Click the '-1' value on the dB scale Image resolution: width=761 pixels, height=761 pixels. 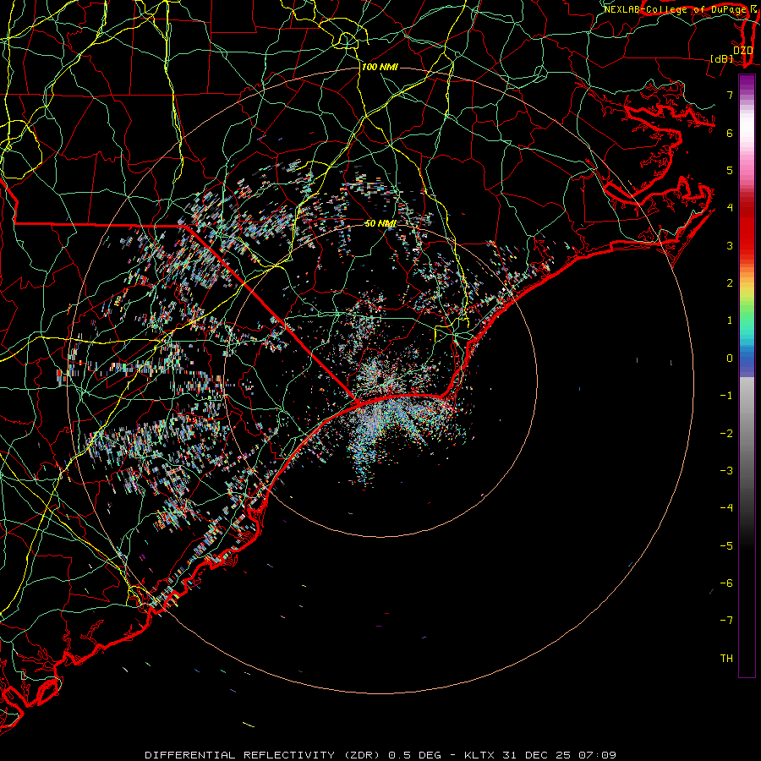726,396
